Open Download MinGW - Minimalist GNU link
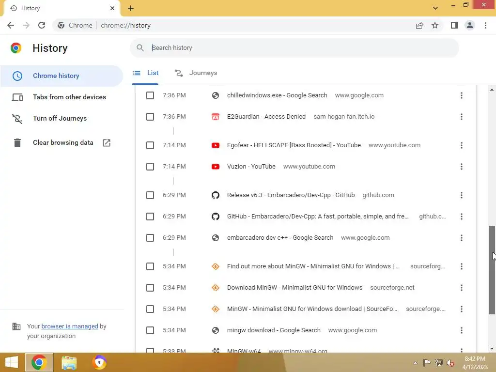The height and width of the screenshot is (372, 496). 295,288
